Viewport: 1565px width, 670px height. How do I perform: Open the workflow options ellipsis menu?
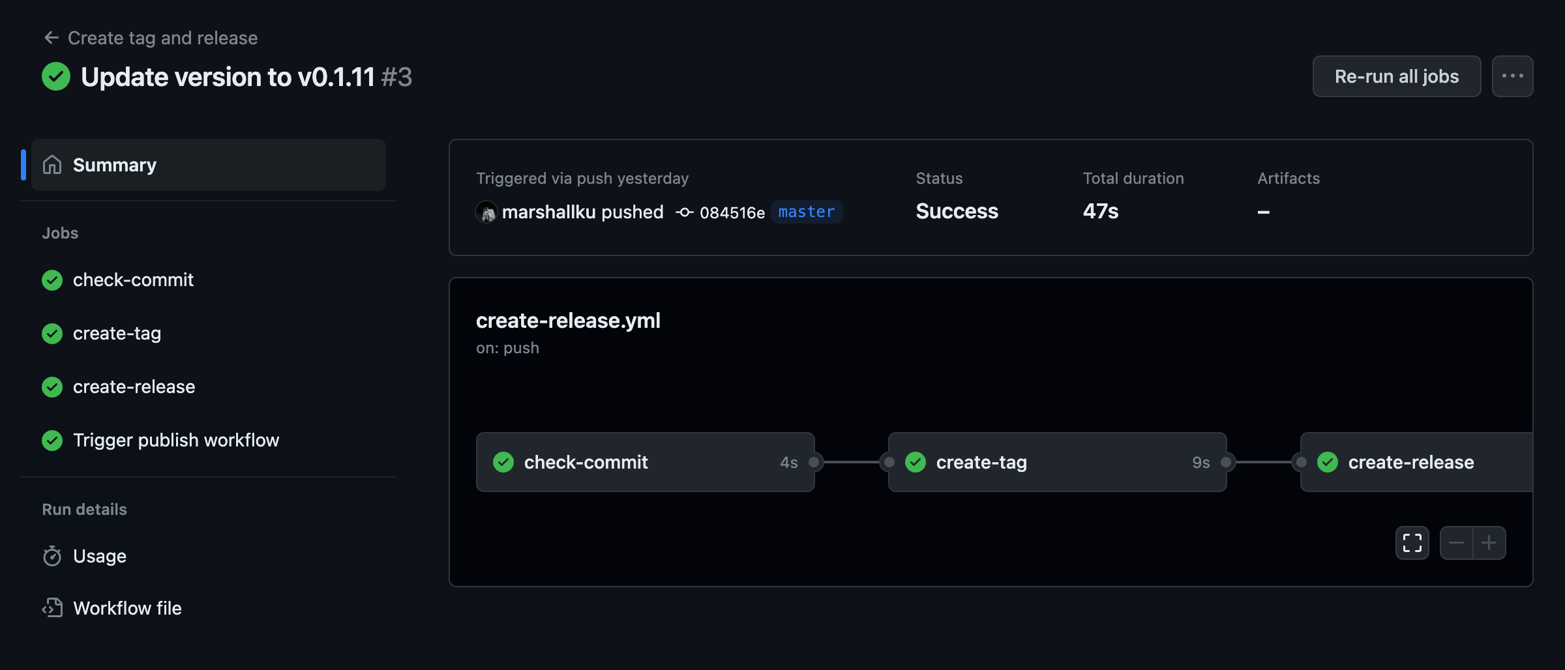(x=1513, y=76)
